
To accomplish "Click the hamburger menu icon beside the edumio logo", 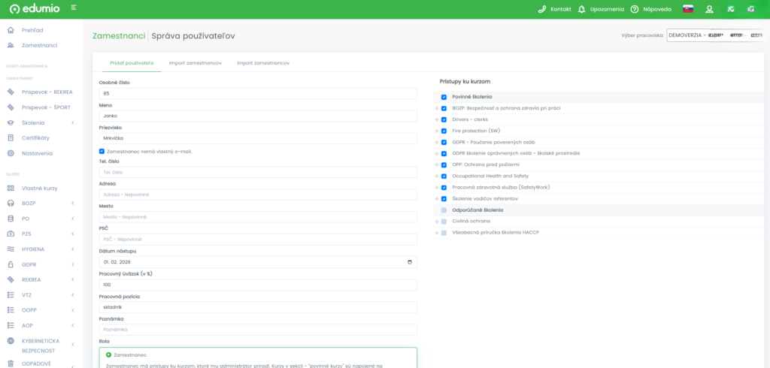I will click(x=74, y=8).
